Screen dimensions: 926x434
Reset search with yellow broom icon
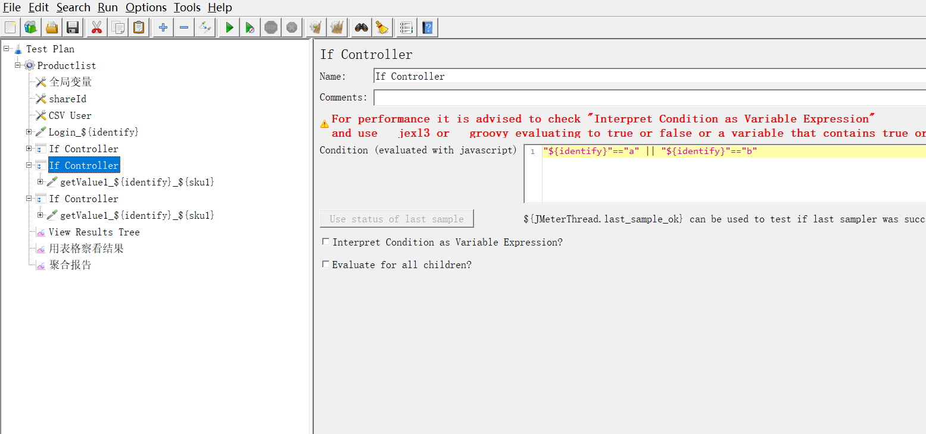click(382, 27)
